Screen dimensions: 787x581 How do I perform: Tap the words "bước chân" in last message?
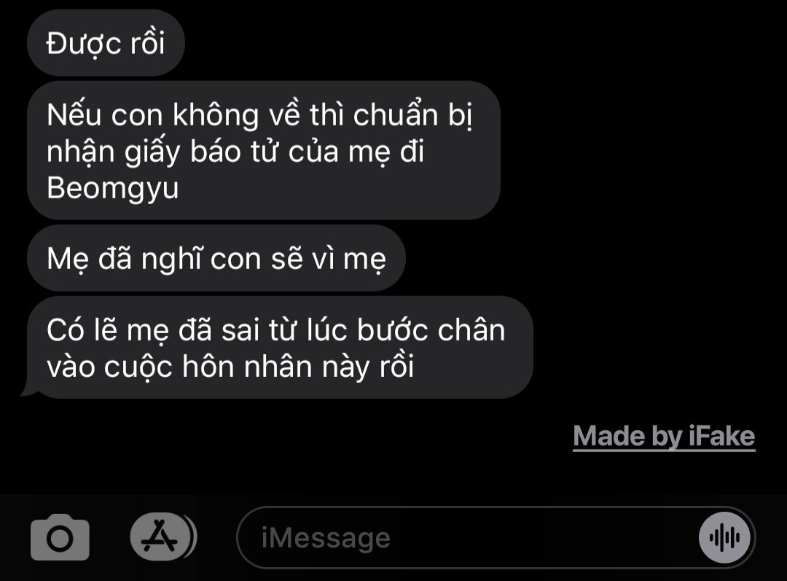pyautogui.click(x=431, y=330)
